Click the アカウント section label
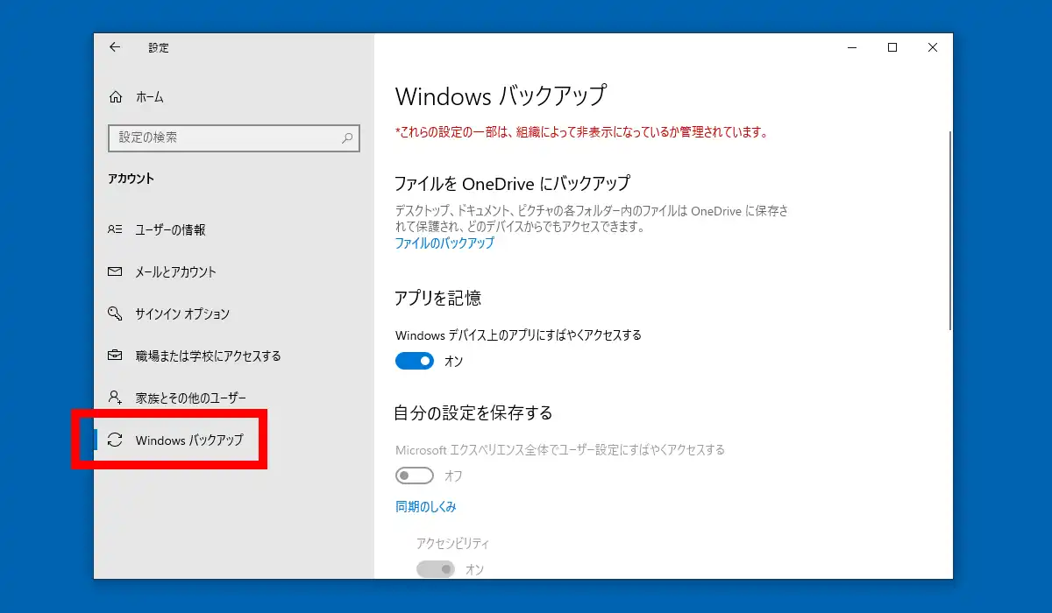This screenshot has height=613, width=1052. 131,179
